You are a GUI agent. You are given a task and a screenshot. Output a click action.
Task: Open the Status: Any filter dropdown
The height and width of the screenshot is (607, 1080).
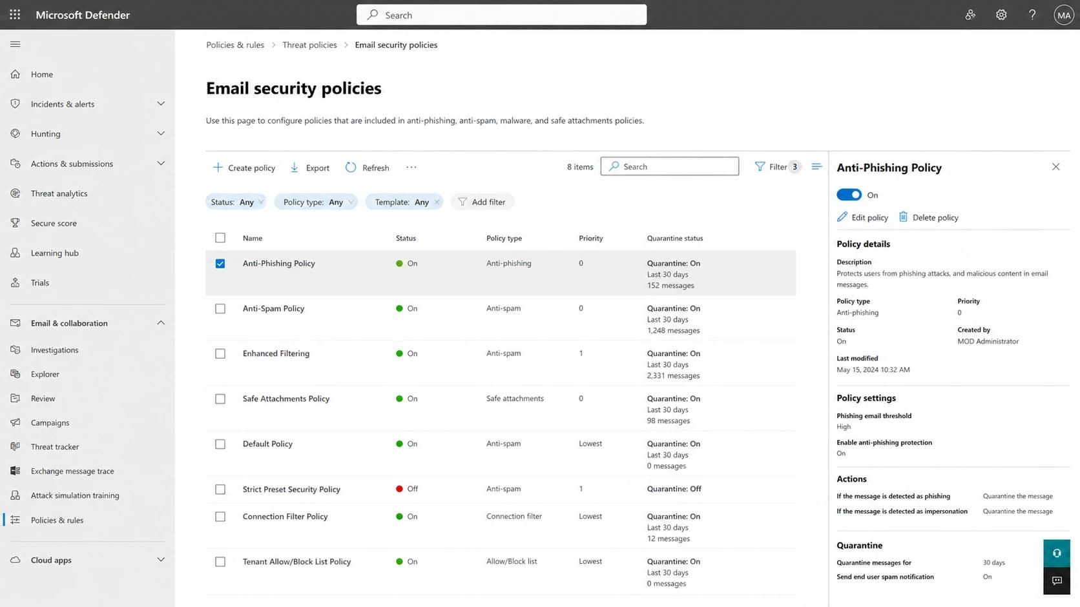pyautogui.click(x=236, y=202)
